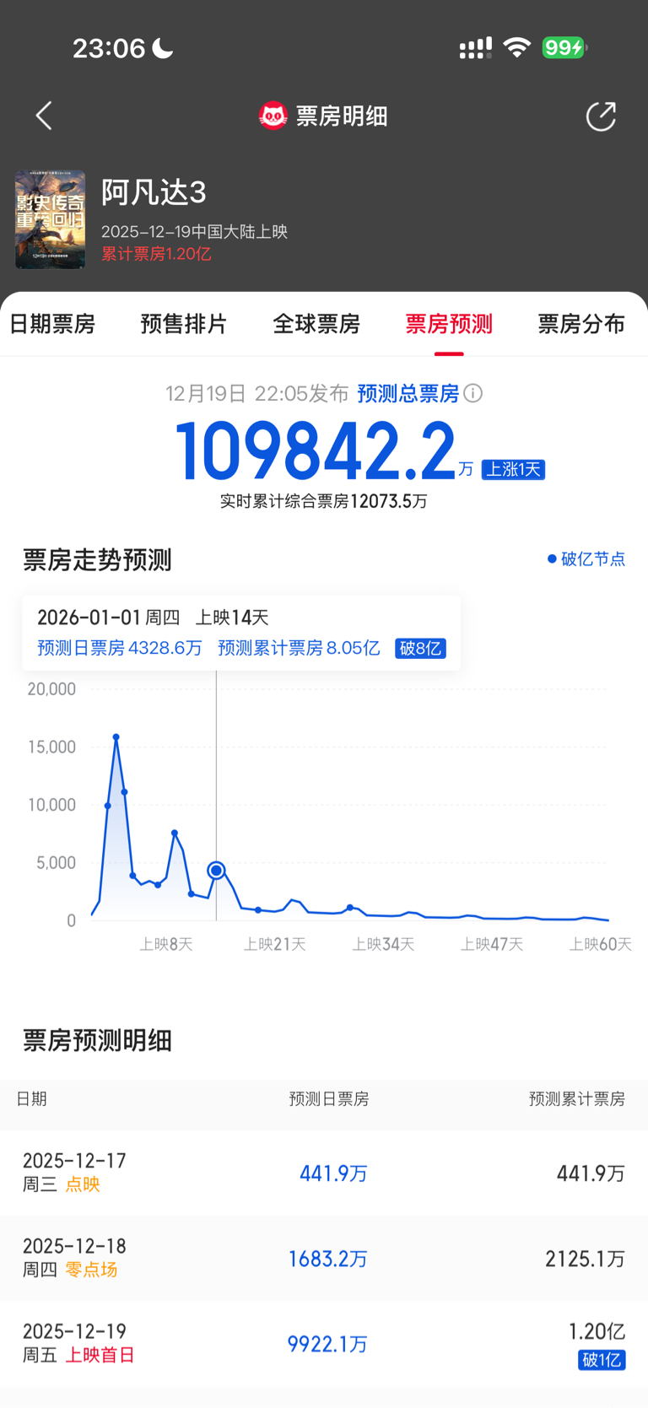Viewport: 648px width, 1408px height.
Task: Tap the 点映 label
Action: tap(83, 1184)
